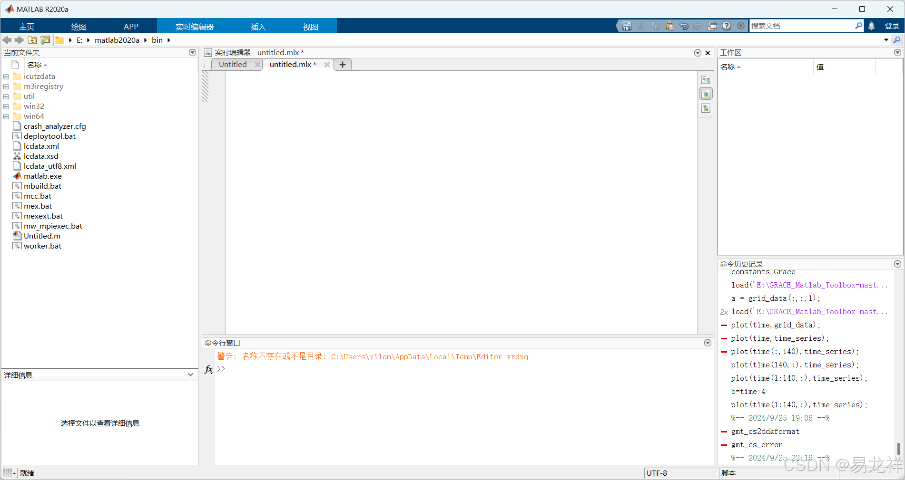
Task: Open Help via the question mark icon
Action: (727, 26)
